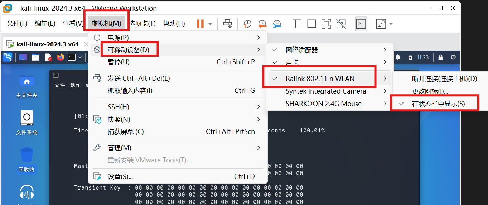Choose 暂停(U) from the menu
The width and height of the screenshot is (488, 205).
(x=178, y=62)
